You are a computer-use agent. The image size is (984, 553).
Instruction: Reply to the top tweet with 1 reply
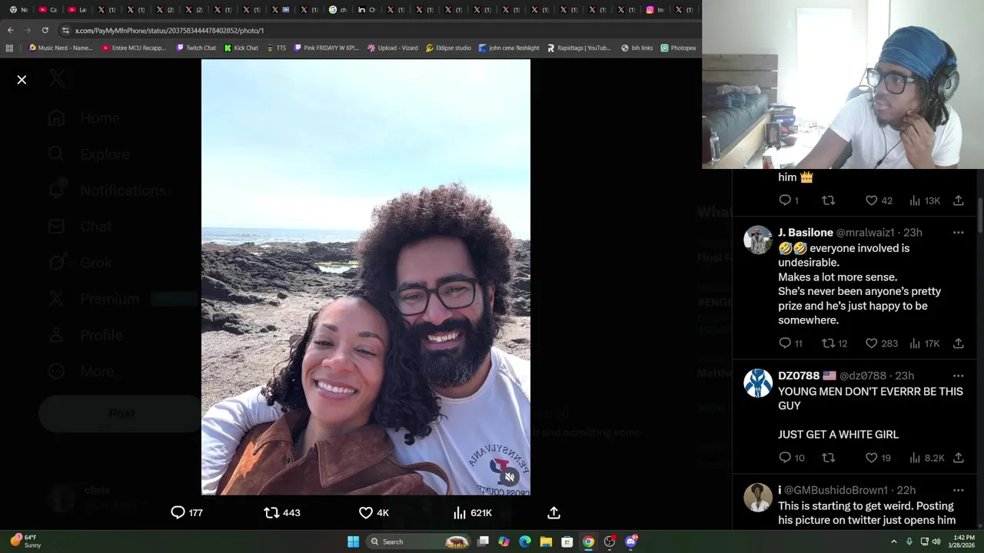point(789,200)
